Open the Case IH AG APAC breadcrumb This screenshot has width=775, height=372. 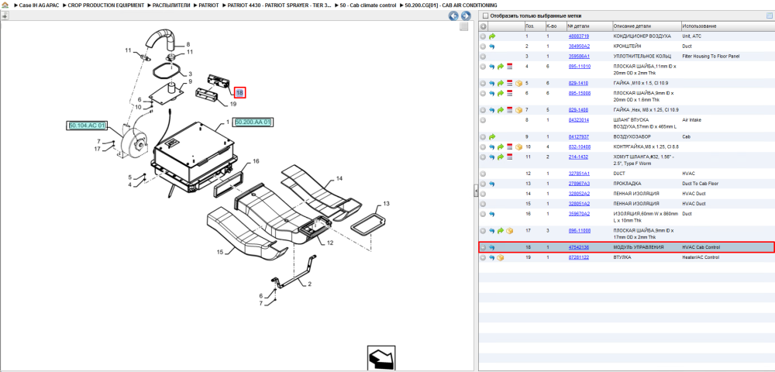[x=39, y=5]
